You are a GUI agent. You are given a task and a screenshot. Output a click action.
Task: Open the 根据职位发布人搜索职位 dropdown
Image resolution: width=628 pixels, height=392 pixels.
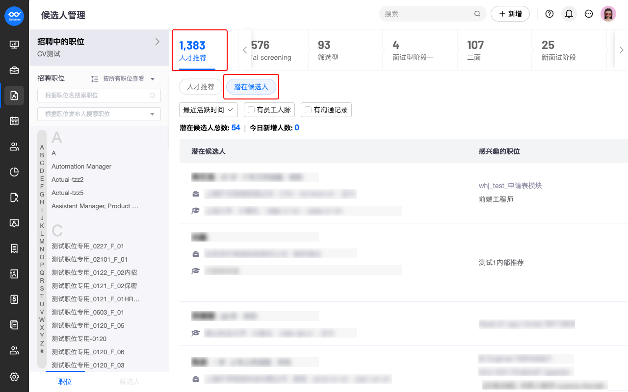[x=99, y=114]
